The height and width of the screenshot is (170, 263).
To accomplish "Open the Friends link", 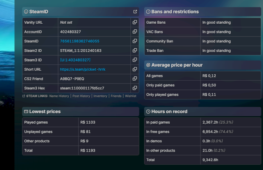I will coord(116,96).
